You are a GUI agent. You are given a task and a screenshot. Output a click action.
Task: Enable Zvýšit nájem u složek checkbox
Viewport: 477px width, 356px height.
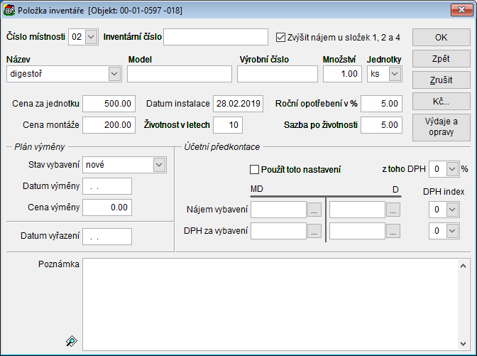(281, 37)
